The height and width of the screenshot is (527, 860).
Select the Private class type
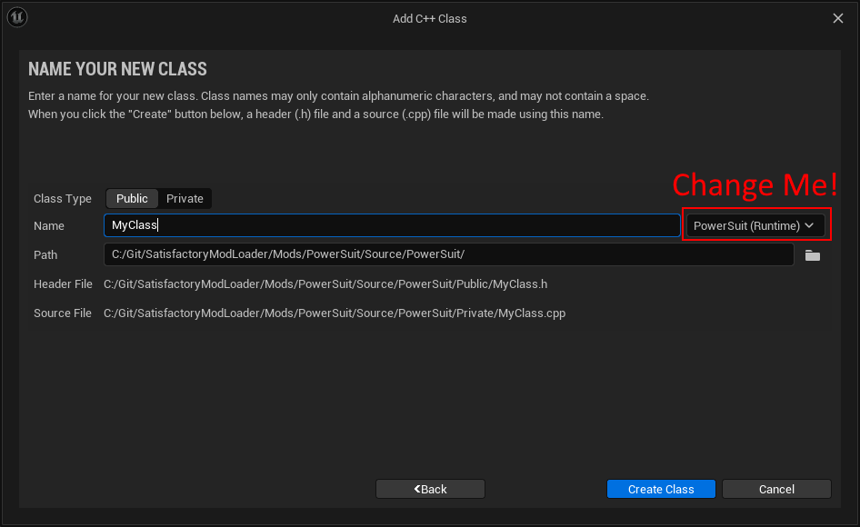pos(185,198)
